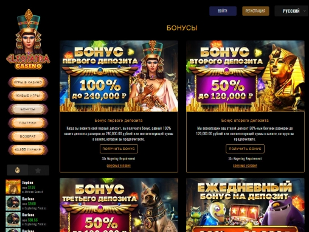Select the money bag winners tab icon
The image size is (309, 232).
(18, 170)
